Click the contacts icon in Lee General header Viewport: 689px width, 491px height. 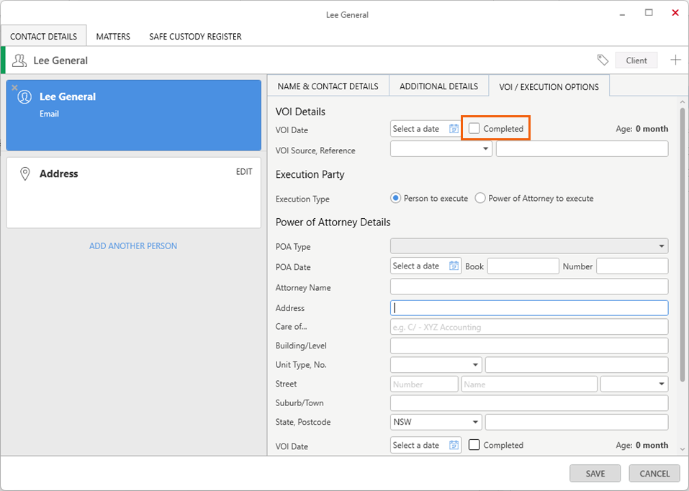pyautogui.click(x=19, y=60)
